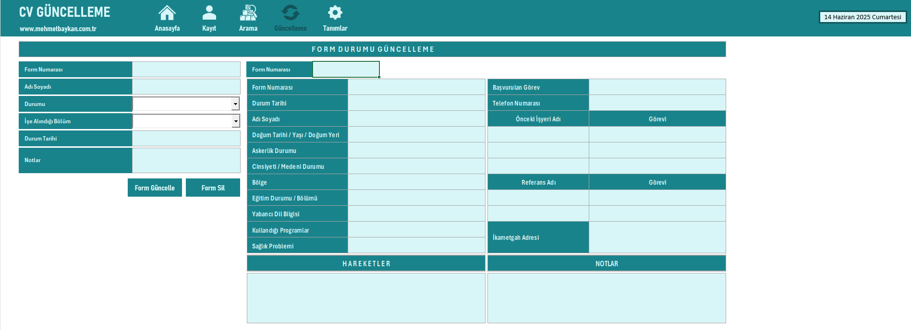Click the Cinsiyeti / Medeni Durumu label
The height and width of the screenshot is (330, 911).
tap(288, 166)
